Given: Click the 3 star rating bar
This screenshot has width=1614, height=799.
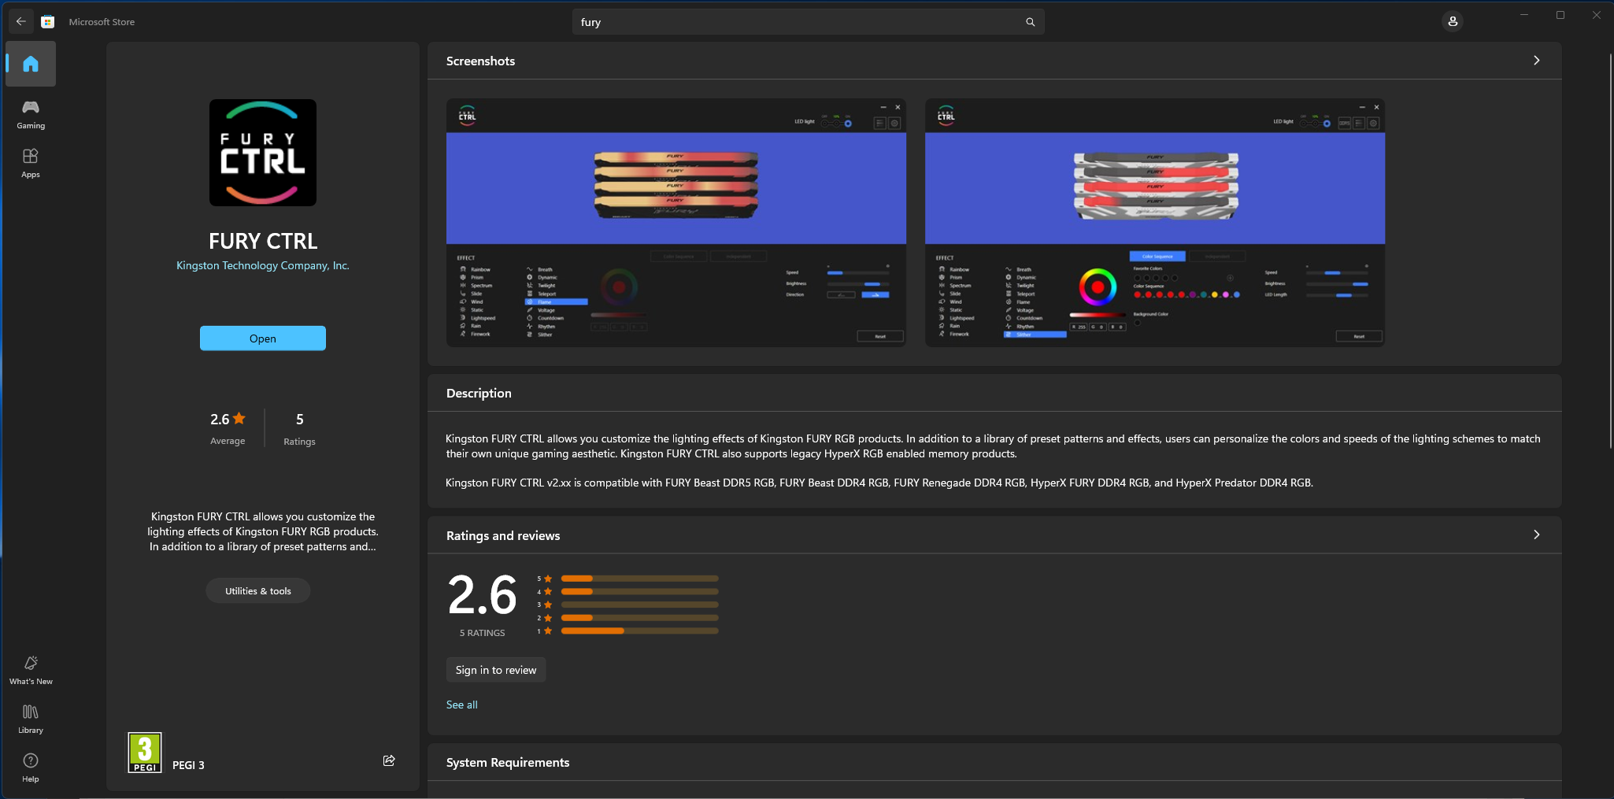Looking at the screenshot, I should pos(640,605).
